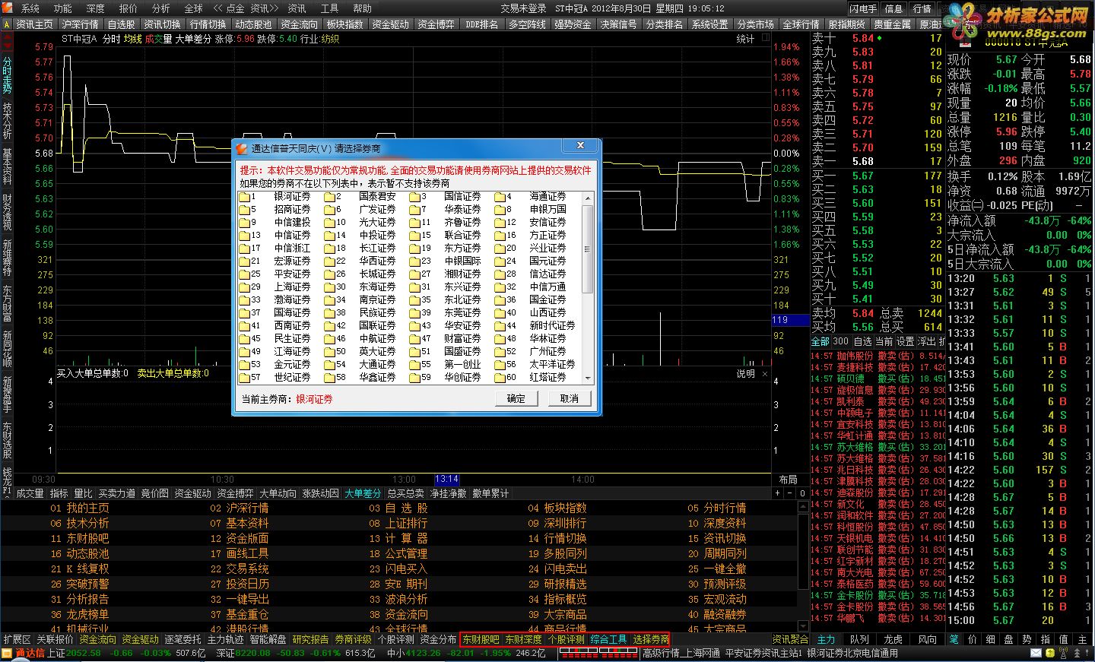
Task: Switch to the 板块指数 toolbar tab
Action: point(345,24)
